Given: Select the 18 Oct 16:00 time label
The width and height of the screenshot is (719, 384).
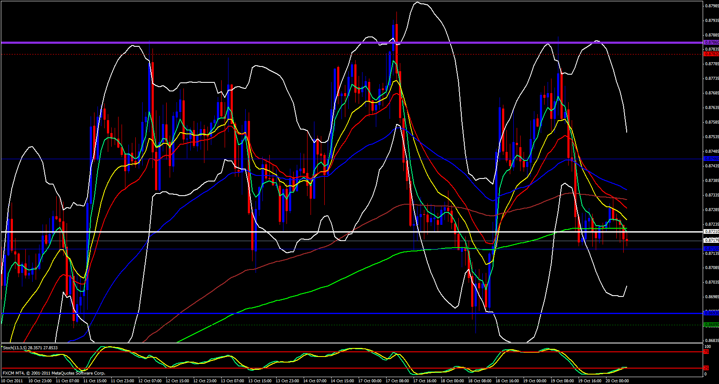Looking at the screenshot, I should (507, 381).
